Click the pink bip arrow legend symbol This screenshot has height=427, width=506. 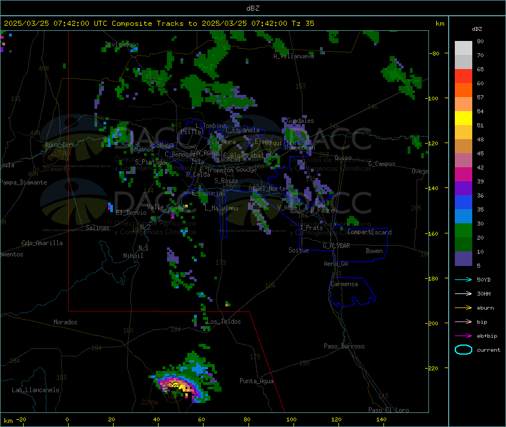point(463,322)
